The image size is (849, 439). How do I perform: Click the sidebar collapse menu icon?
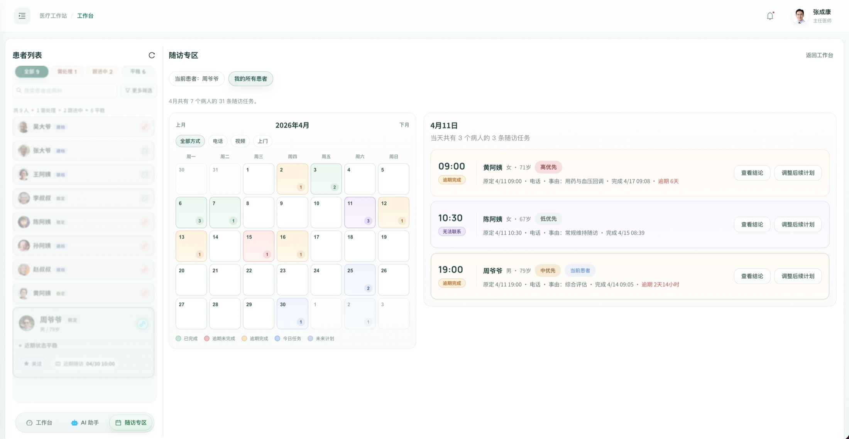(22, 16)
